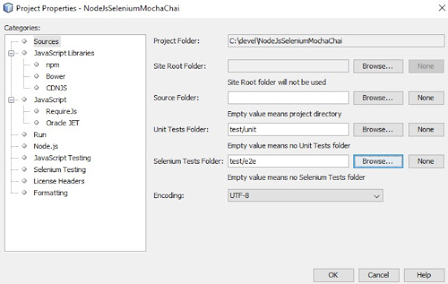Cancel the Project Properties dialog
The image size is (448, 284).
tap(378, 275)
